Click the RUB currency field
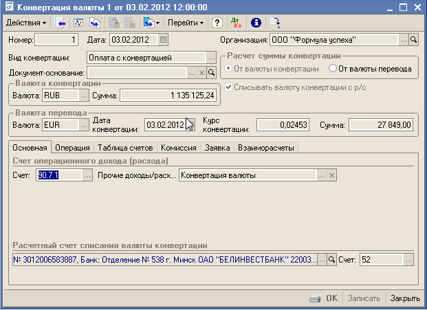This screenshot has width=427, height=310. coord(61,96)
